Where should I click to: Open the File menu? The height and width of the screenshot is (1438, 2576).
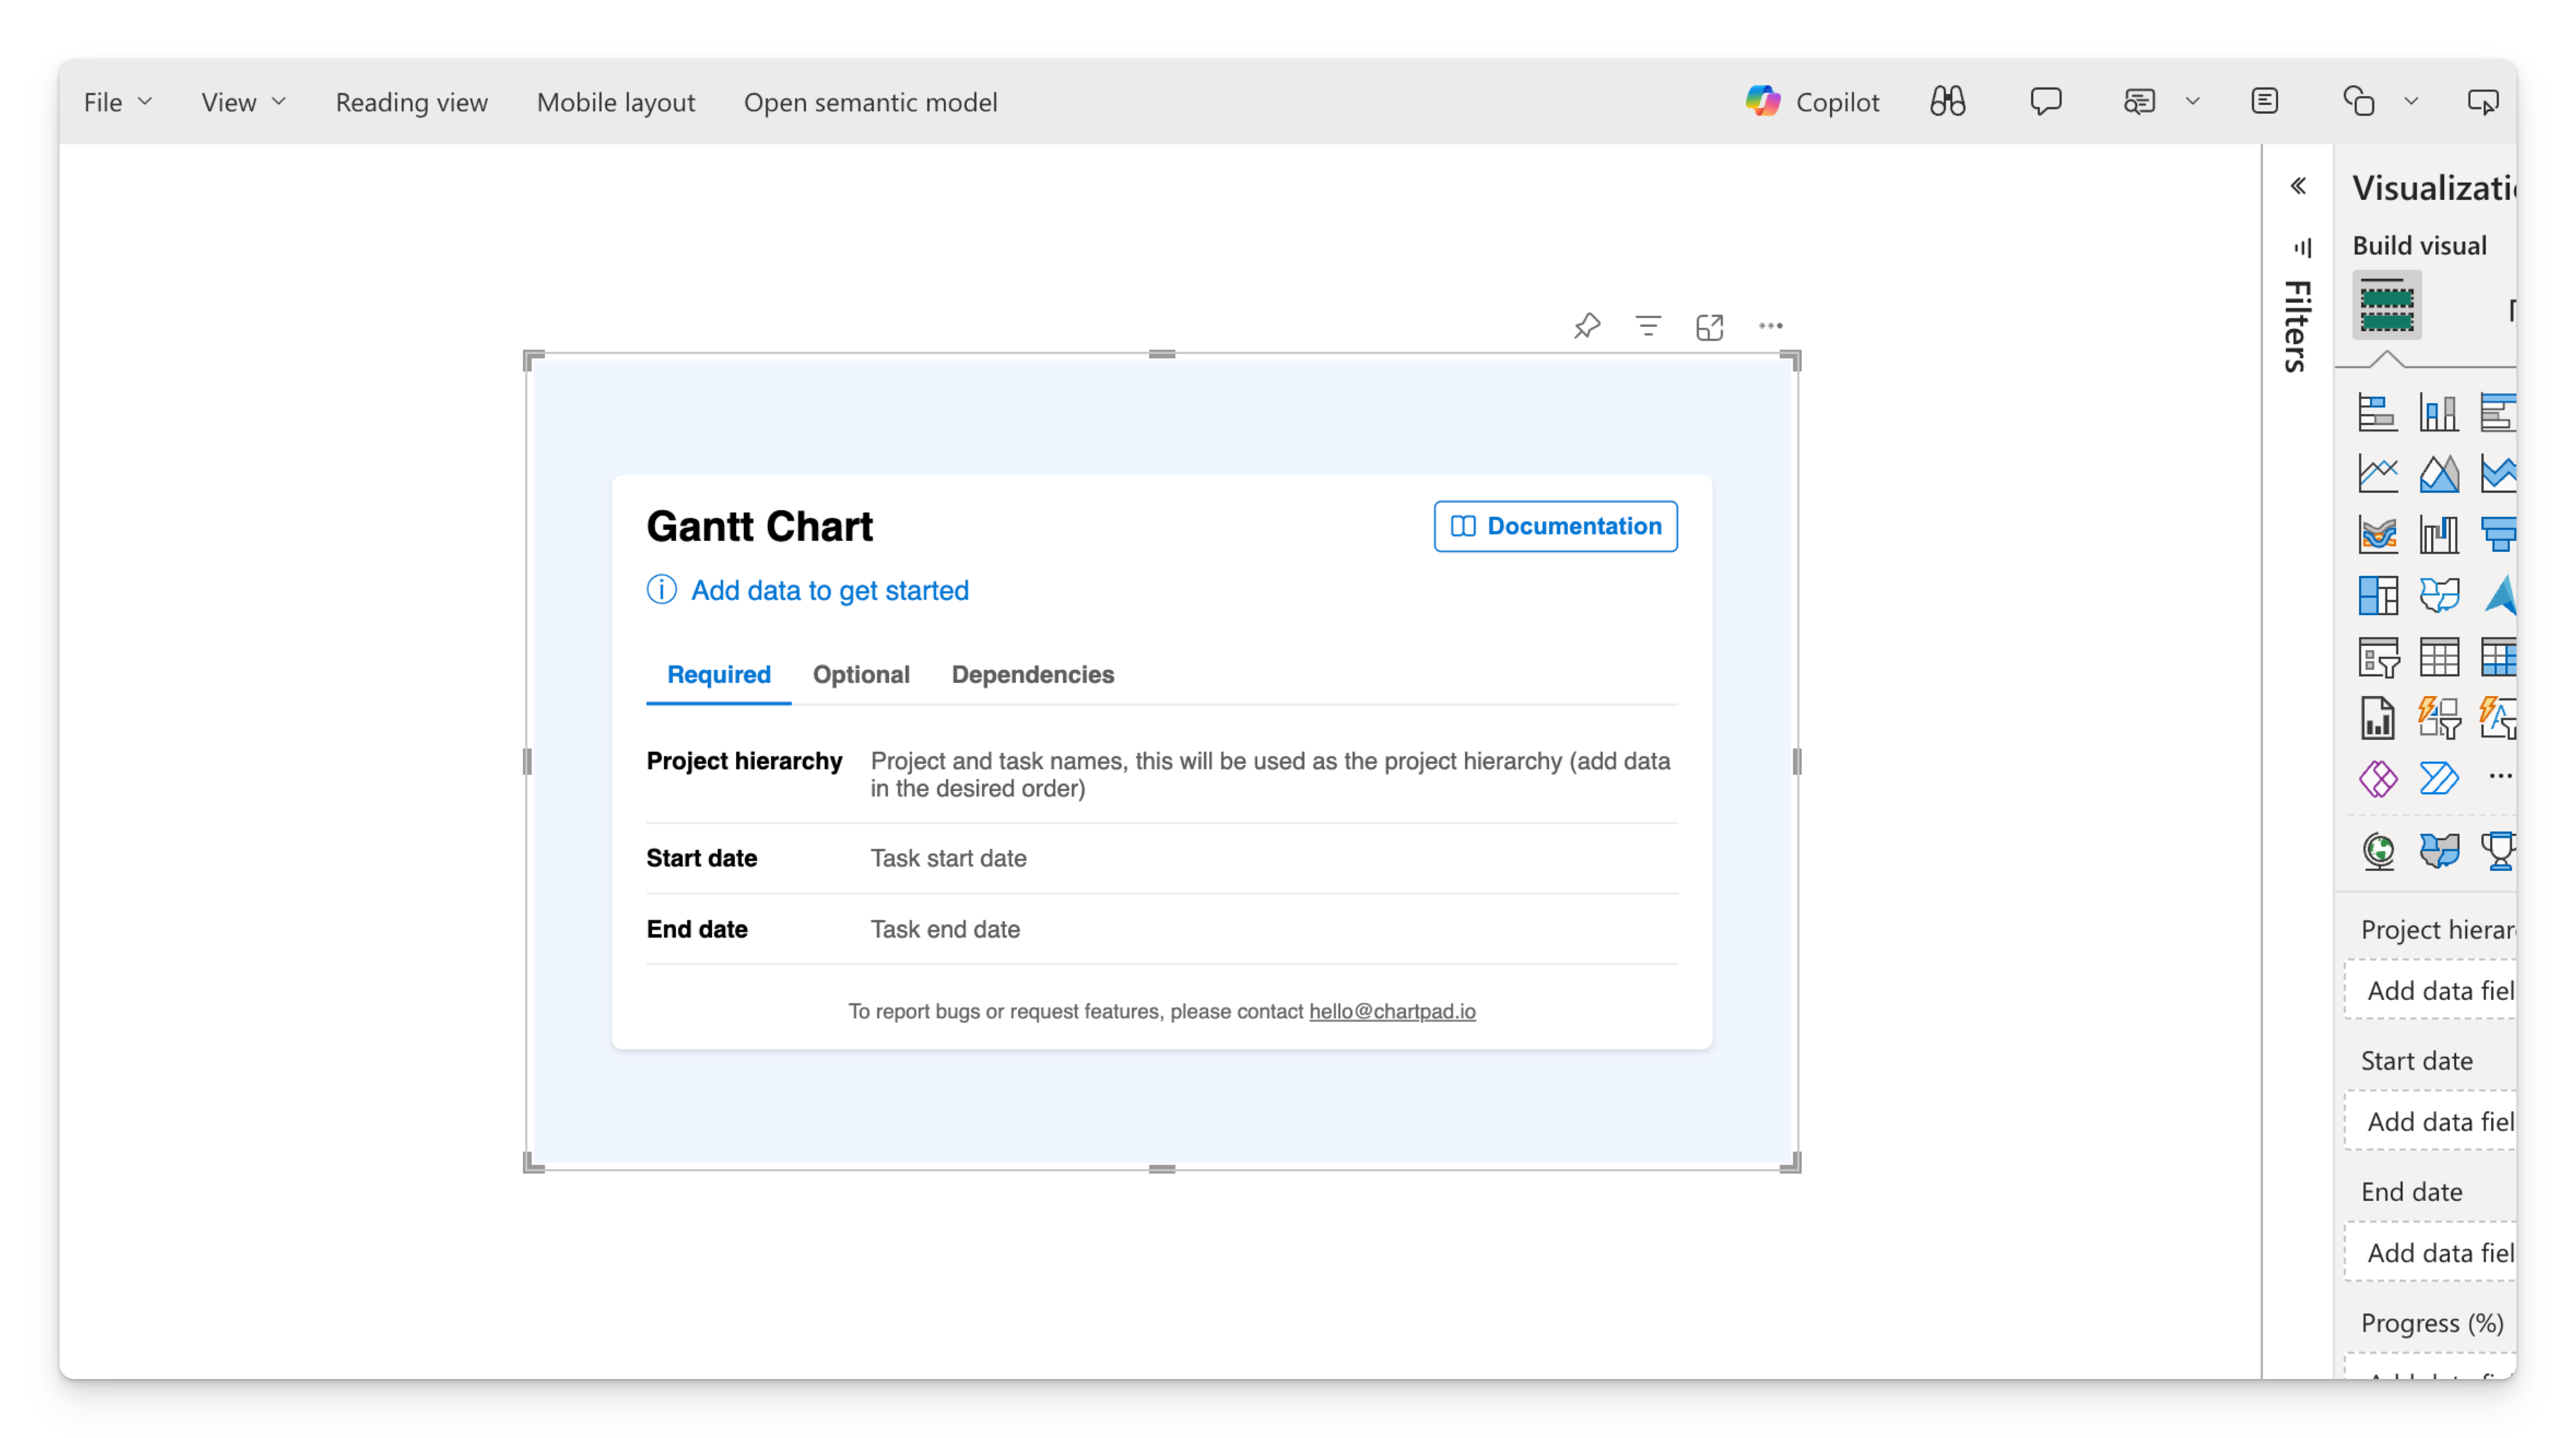[x=117, y=102]
